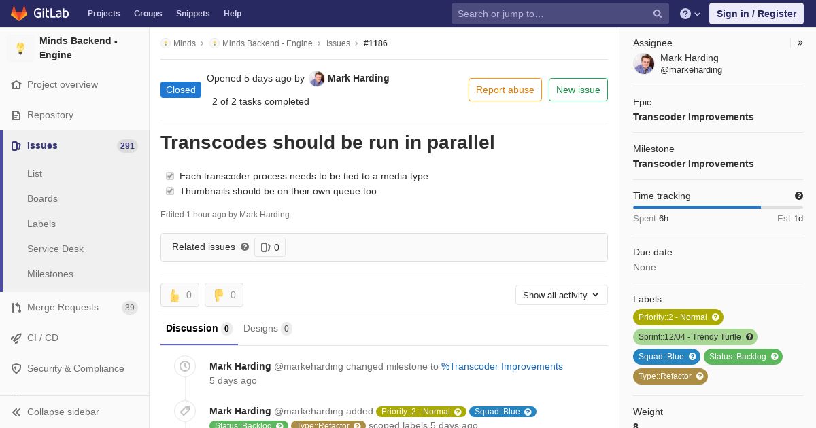Click the Issues breadcrumb link

338,43
